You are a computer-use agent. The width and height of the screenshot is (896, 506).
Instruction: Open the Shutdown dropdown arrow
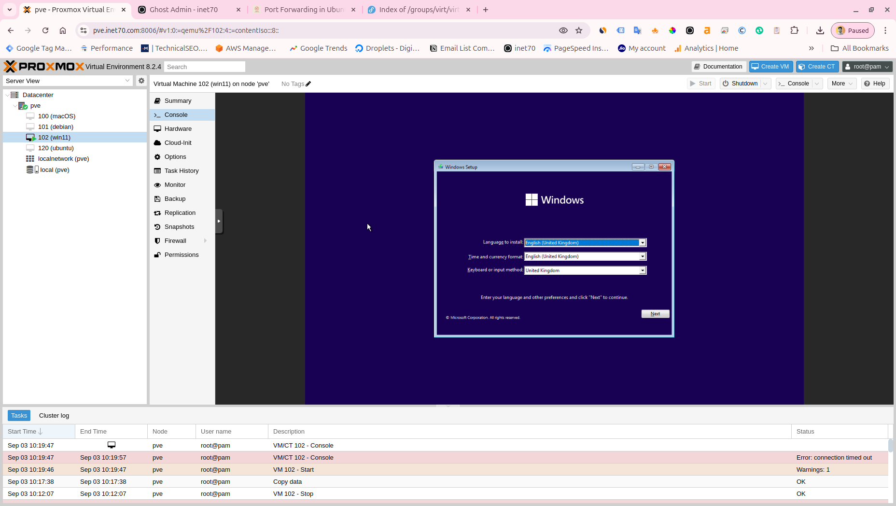click(766, 84)
